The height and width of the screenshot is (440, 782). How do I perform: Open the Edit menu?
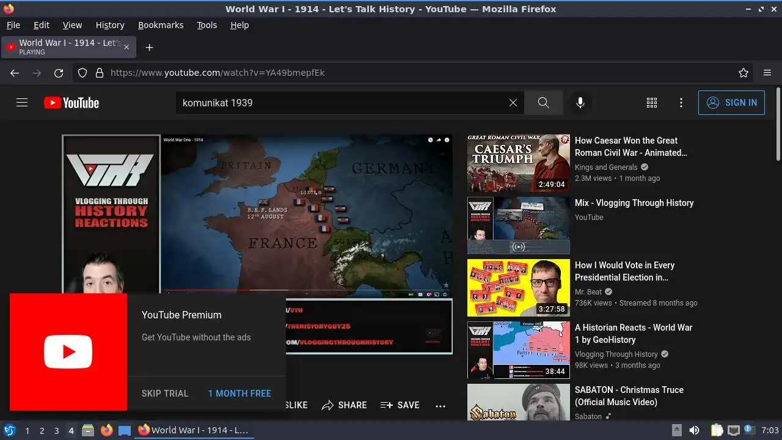tap(42, 25)
